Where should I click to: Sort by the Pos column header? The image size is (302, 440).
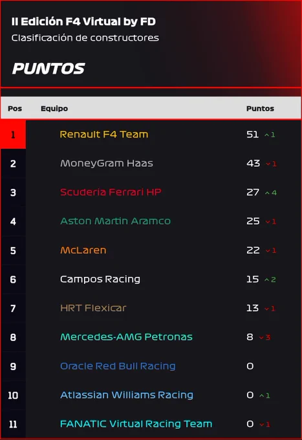pyautogui.click(x=15, y=109)
